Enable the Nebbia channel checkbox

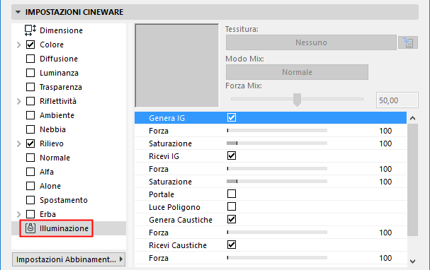tap(30, 129)
